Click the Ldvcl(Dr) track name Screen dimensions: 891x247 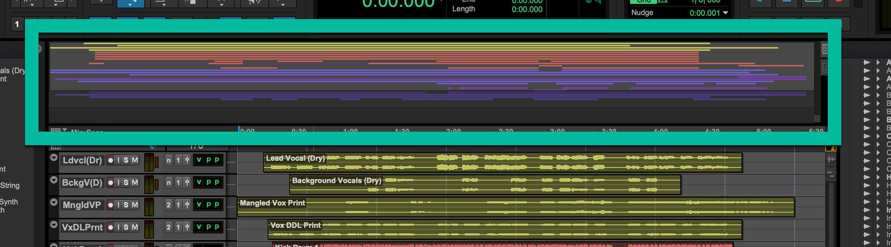click(x=82, y=160)
